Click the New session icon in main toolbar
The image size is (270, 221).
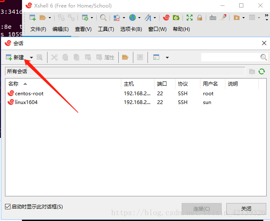coord(32,18)
